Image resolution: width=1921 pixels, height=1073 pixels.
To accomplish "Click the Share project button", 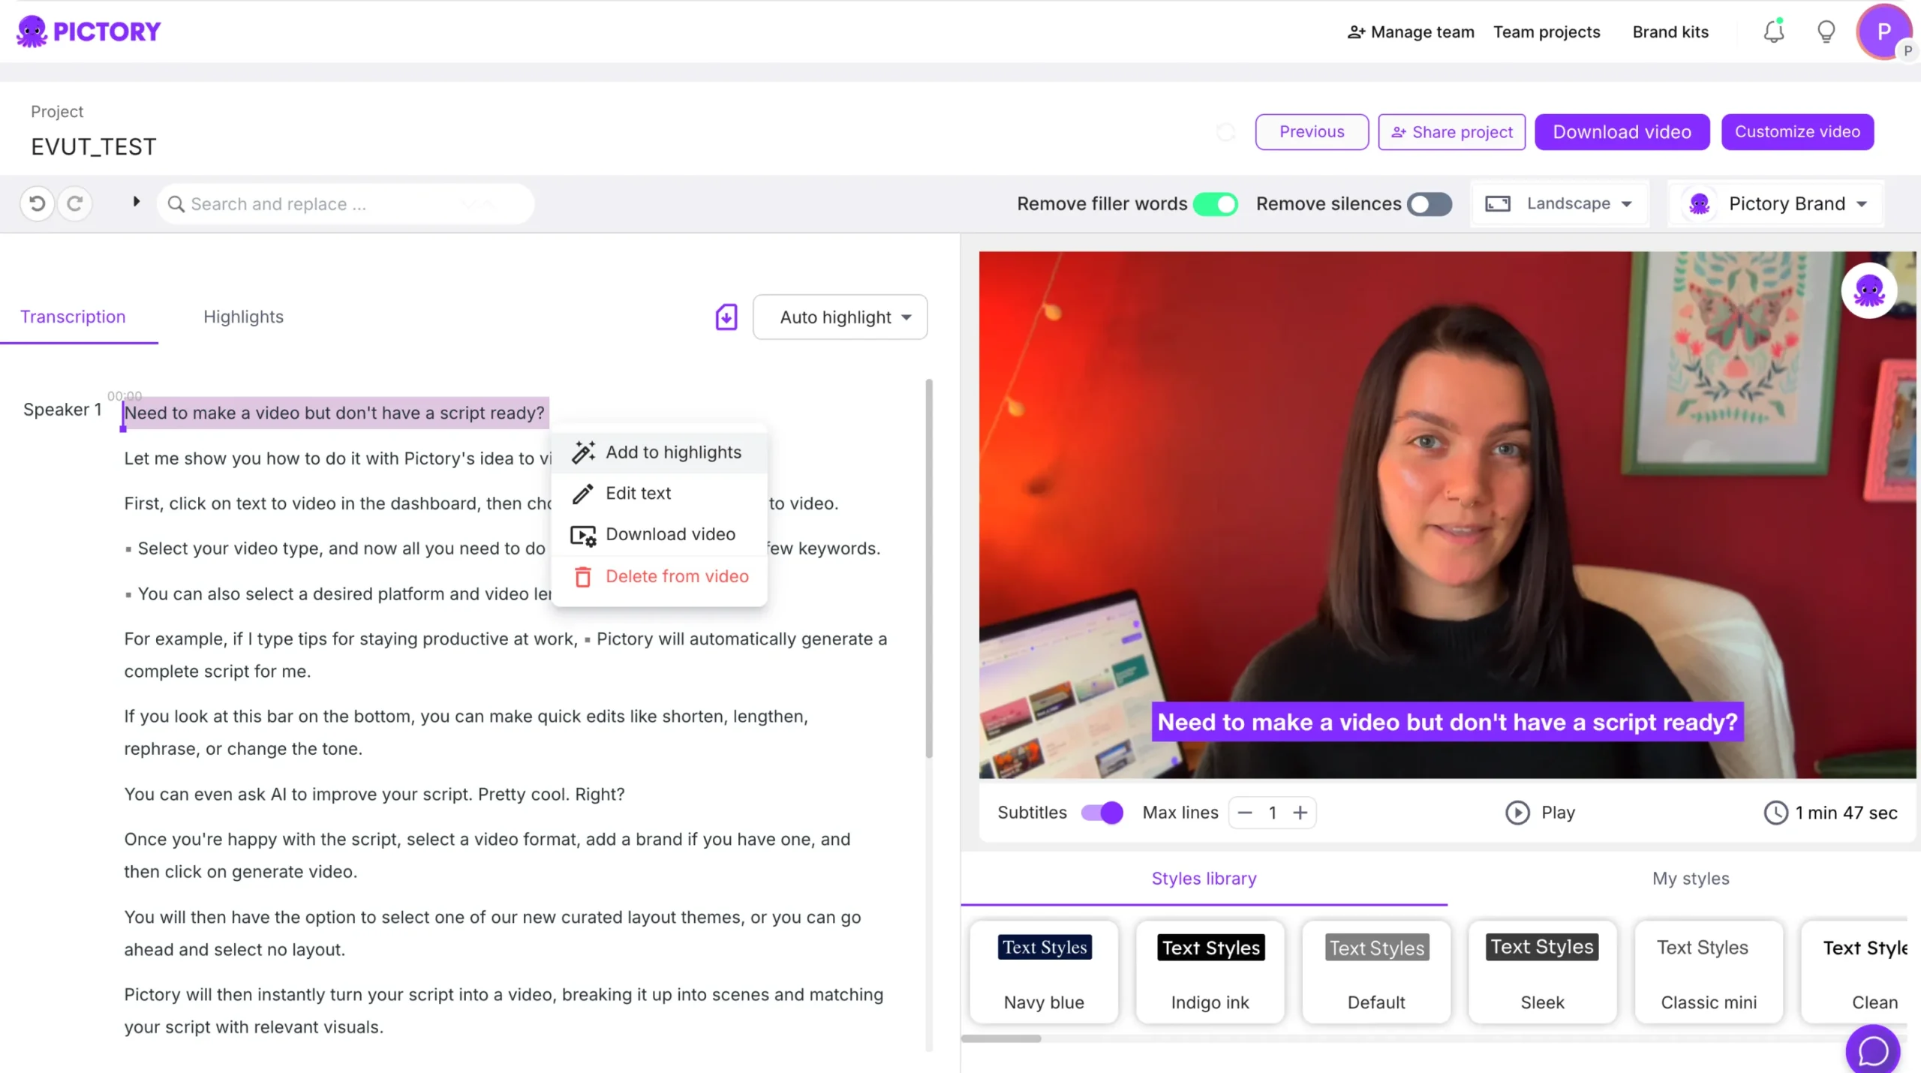I will pos(1451,132).
